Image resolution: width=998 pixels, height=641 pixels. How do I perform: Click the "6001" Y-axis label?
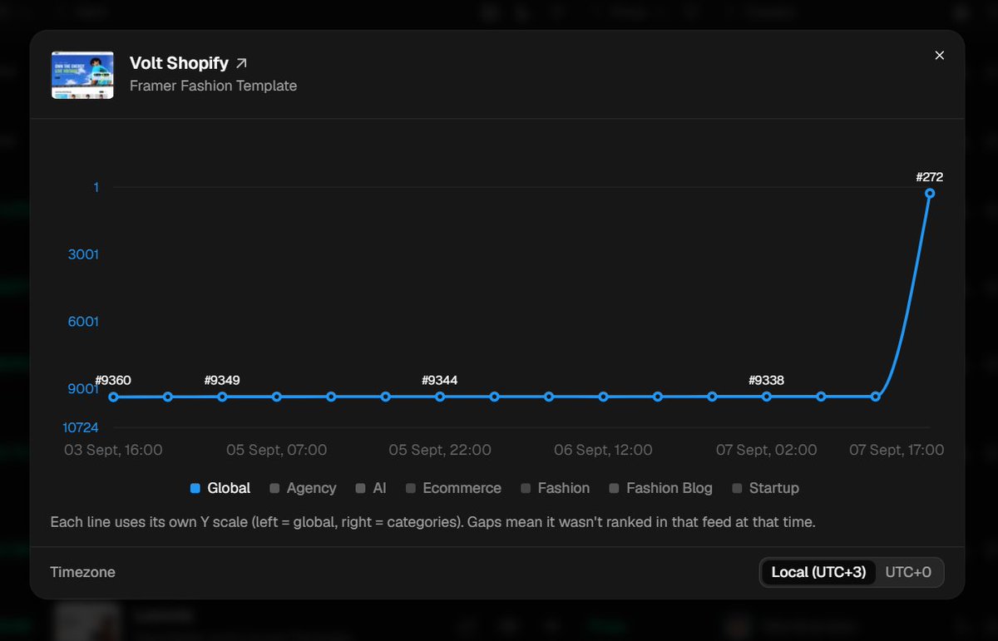[x=83, y=322]
